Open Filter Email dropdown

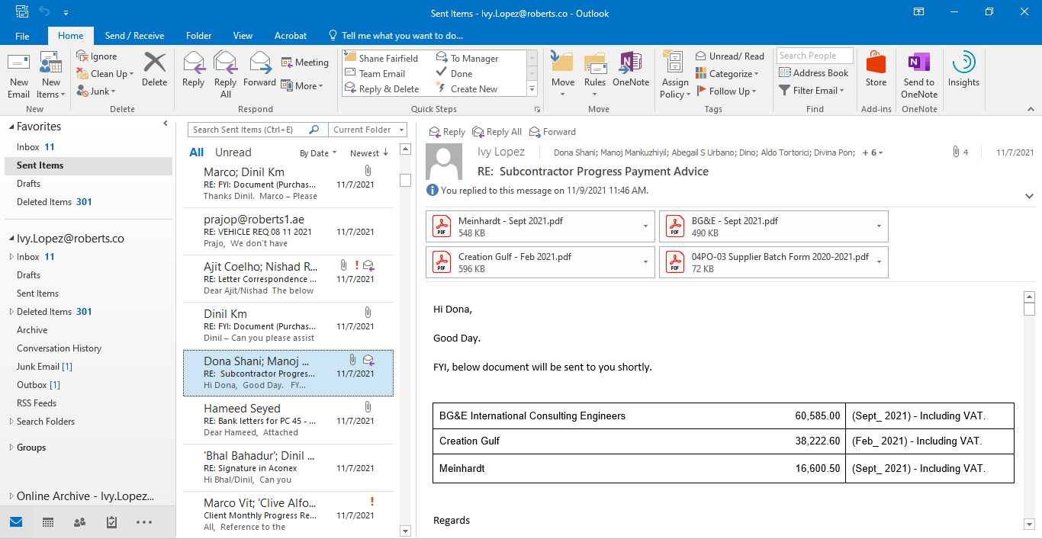pos(812,91)
